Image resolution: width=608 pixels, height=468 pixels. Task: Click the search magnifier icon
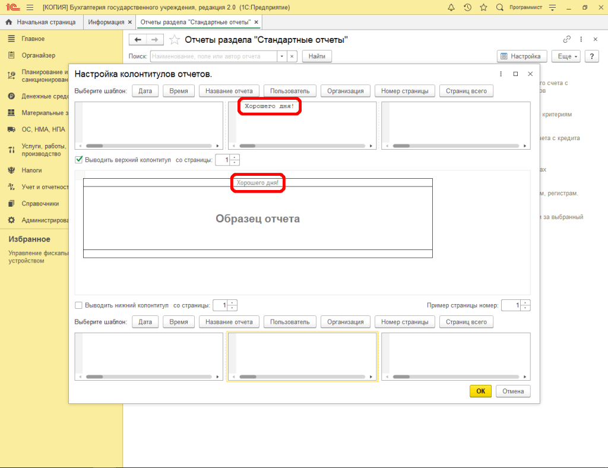499,8
